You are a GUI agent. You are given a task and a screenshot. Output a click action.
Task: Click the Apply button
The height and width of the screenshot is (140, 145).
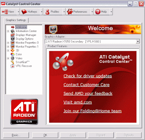pos(73,135)
